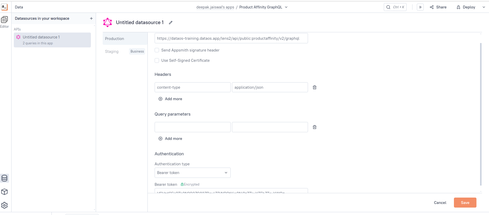Focus the application/json header value field
Viewport: 489px width, 215px height.
pos(270,87)
